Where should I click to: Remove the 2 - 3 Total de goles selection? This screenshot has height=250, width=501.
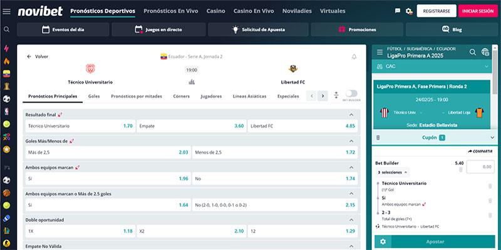490,215
